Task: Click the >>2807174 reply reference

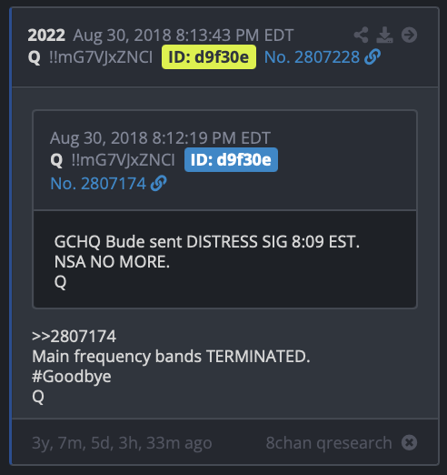Action: 74,336
